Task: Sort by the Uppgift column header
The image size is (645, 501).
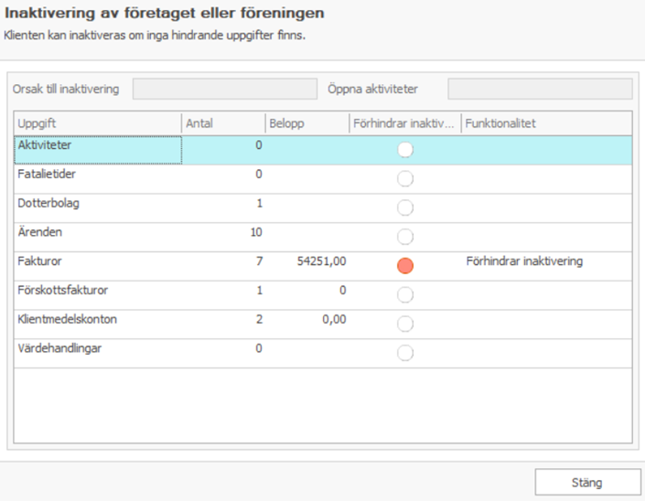Action: click(x=98, y=123)
